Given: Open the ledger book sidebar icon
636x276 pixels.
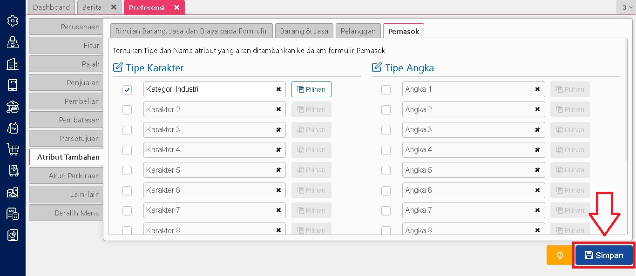Looking at the screenshot, I should click(x=13, y=85).
